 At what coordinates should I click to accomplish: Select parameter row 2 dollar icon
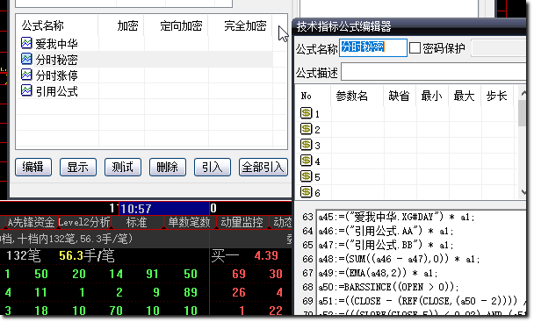click(306, 129)
